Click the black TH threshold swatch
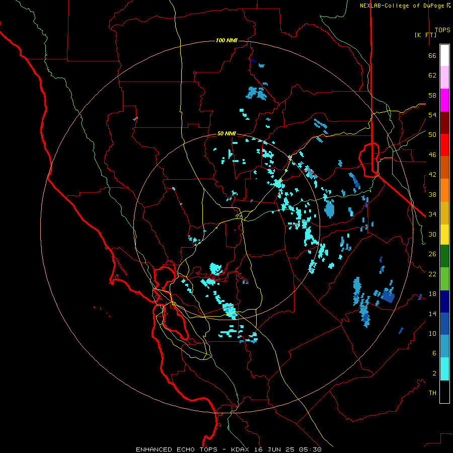This screenshot has height=453, width=453. [x=444, y=392]
